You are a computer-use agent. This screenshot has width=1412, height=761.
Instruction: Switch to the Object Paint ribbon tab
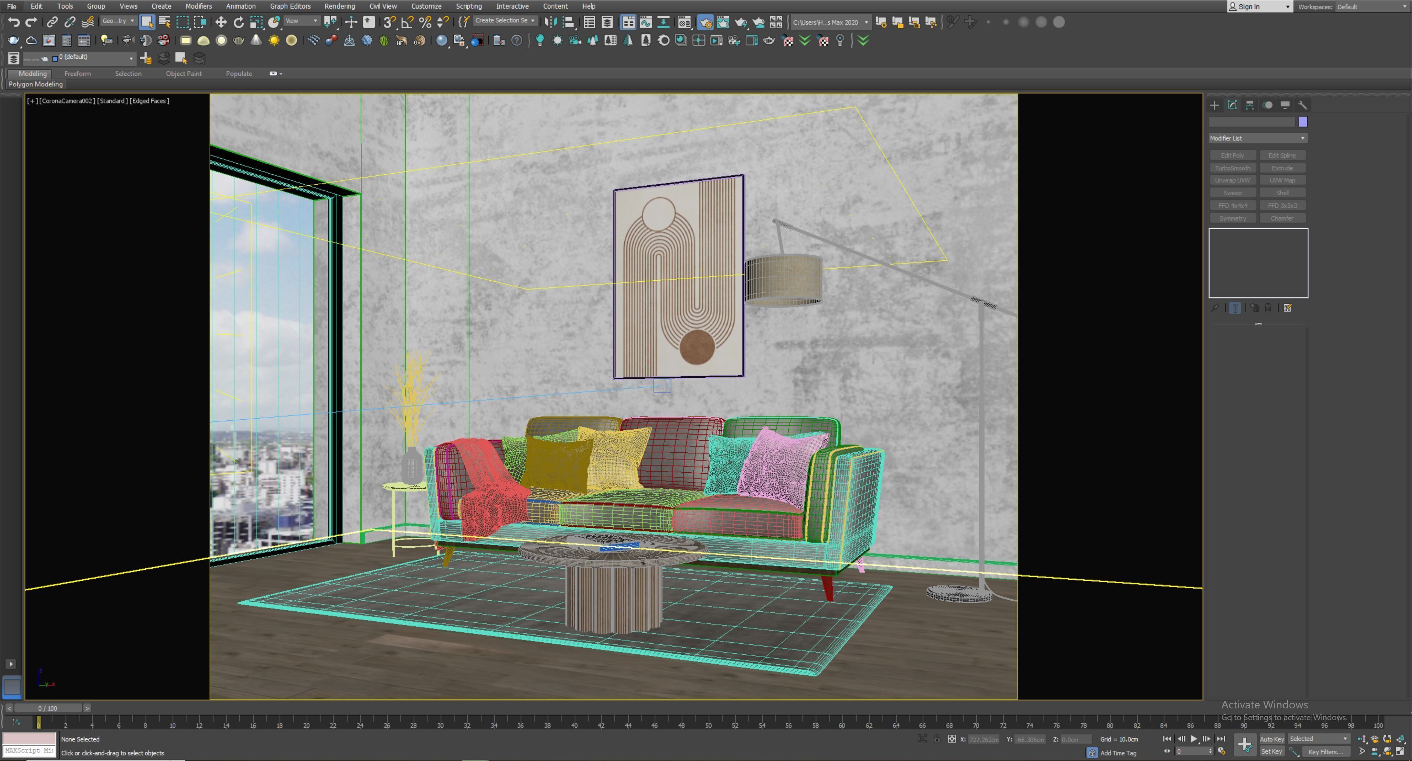tap(183, 74)
